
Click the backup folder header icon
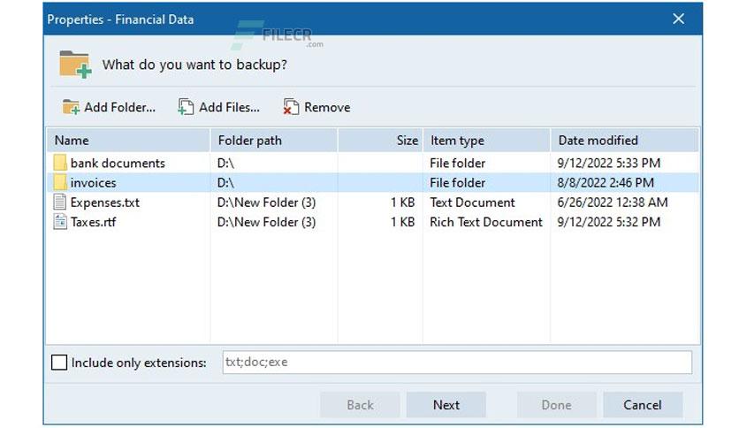[74, 64]
